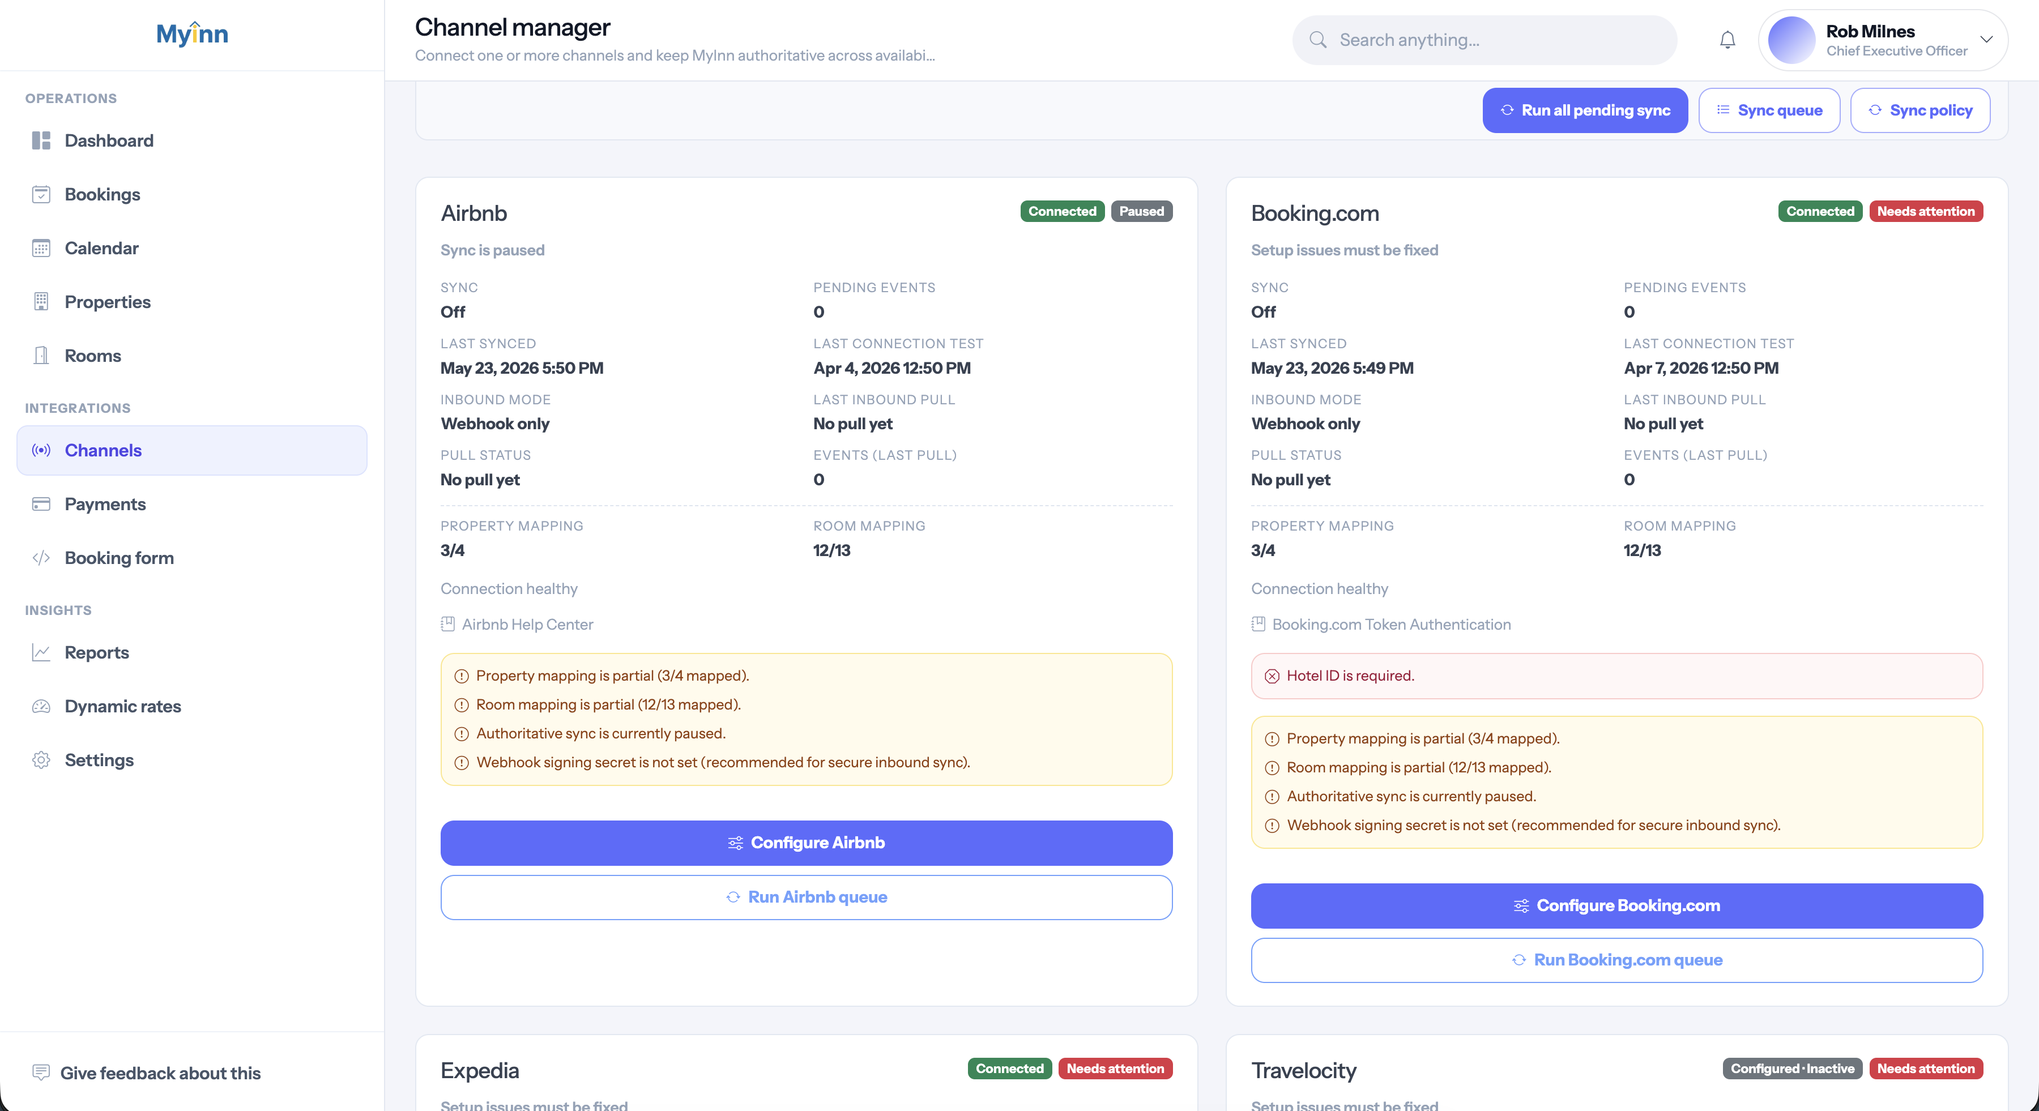Click Configure Airbnb button
This screenshot has width=2039, height=1111.
[x=806, y=843]
